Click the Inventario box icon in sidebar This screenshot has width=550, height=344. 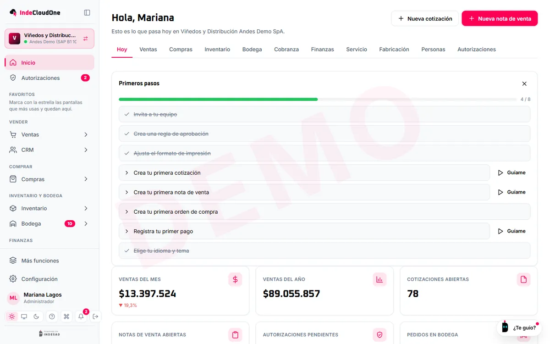click(13, 208)
